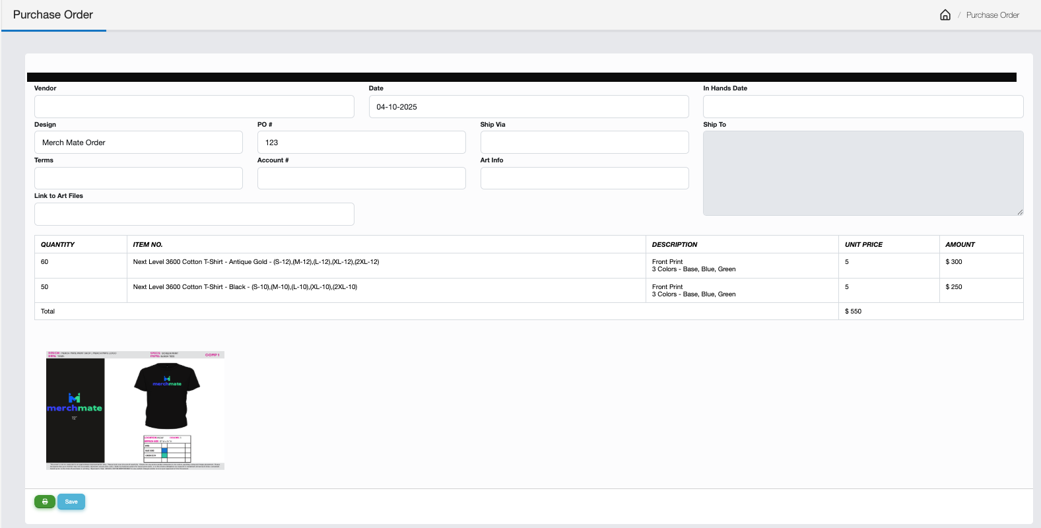Focus the Ship Via input
The width and height of the screenshot is (1041, 528).
point(584,143)
